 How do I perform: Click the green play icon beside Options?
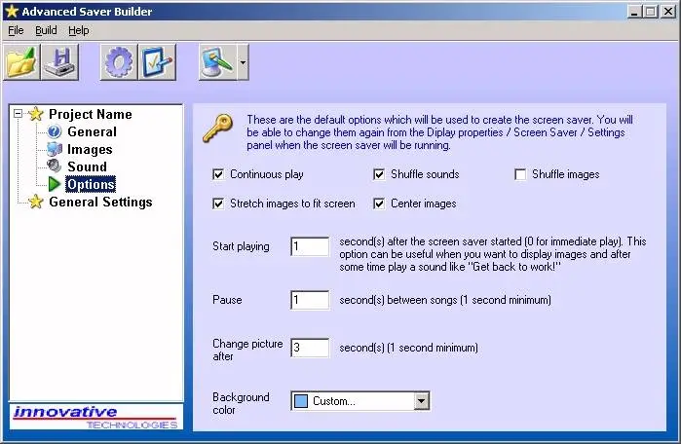point(55,184)
